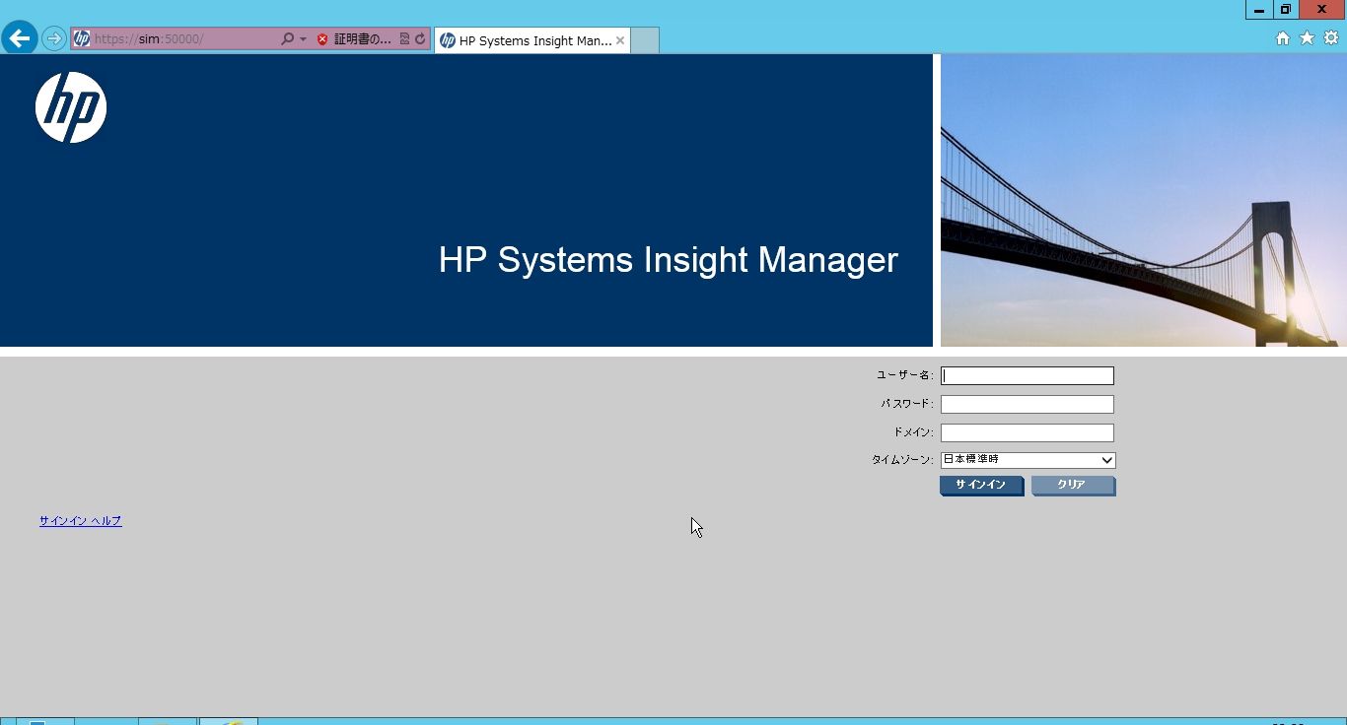
Task: Close the HP Systems Insight Manager tab
Action: coord(620,40)
